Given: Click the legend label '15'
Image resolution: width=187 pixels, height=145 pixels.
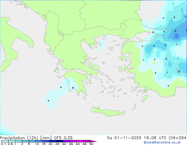Looking at the screenshot, I should click(44, 144).
